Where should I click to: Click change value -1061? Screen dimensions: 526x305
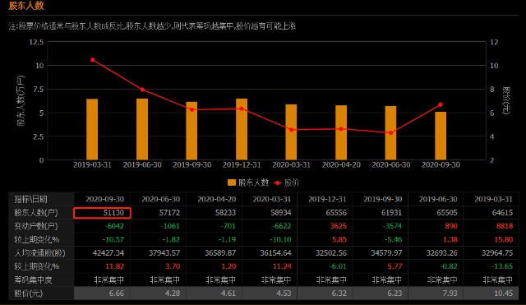pyautogui.click(x=170, y=226)
